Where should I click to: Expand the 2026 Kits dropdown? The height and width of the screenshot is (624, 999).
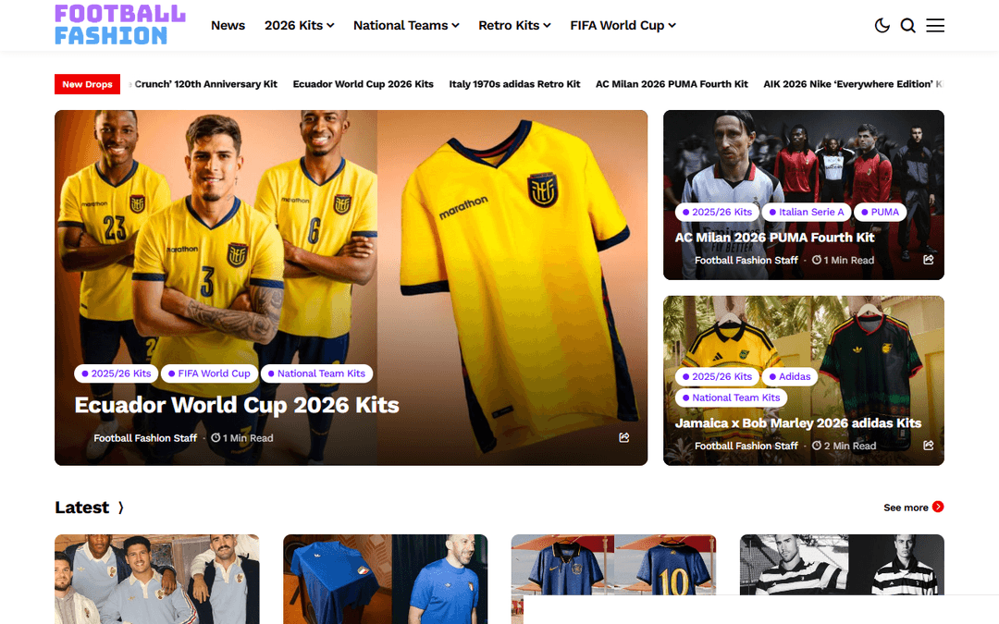coord(300,26)
